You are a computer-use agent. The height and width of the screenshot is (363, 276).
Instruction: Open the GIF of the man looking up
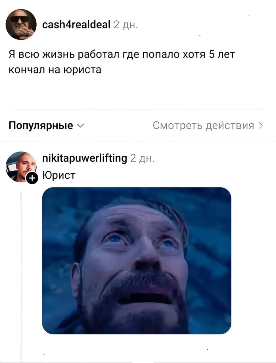(137, 261)
